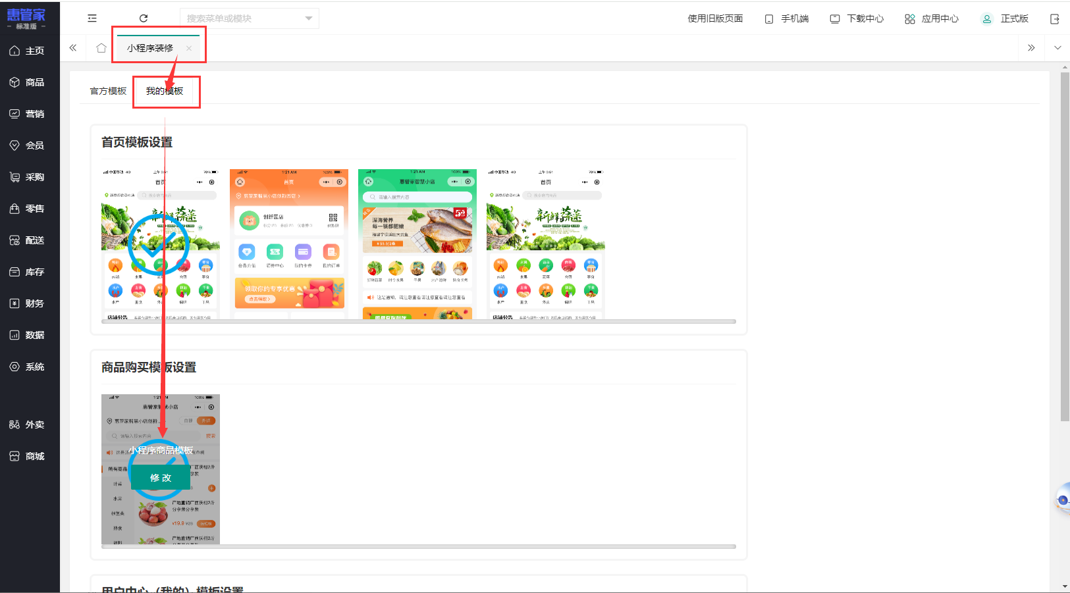Viewport: 1070px width, 593px height.
Task: Select the 小程序装修 tab
Action: pos(150,48)
